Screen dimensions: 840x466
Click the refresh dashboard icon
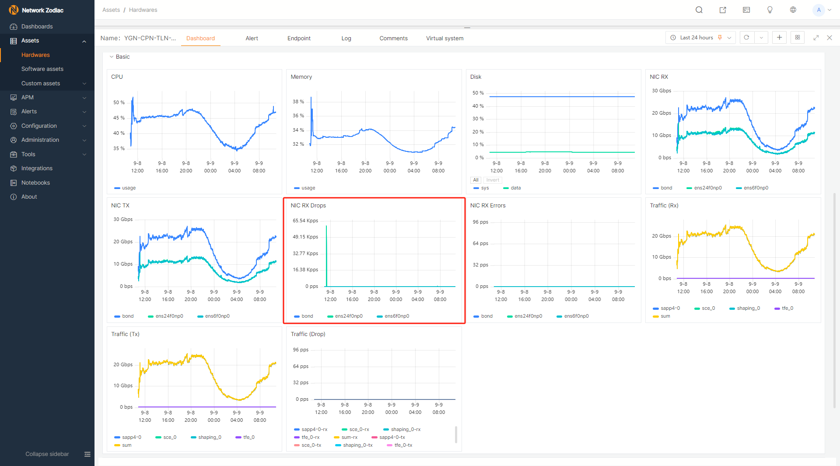pos(746,38)
